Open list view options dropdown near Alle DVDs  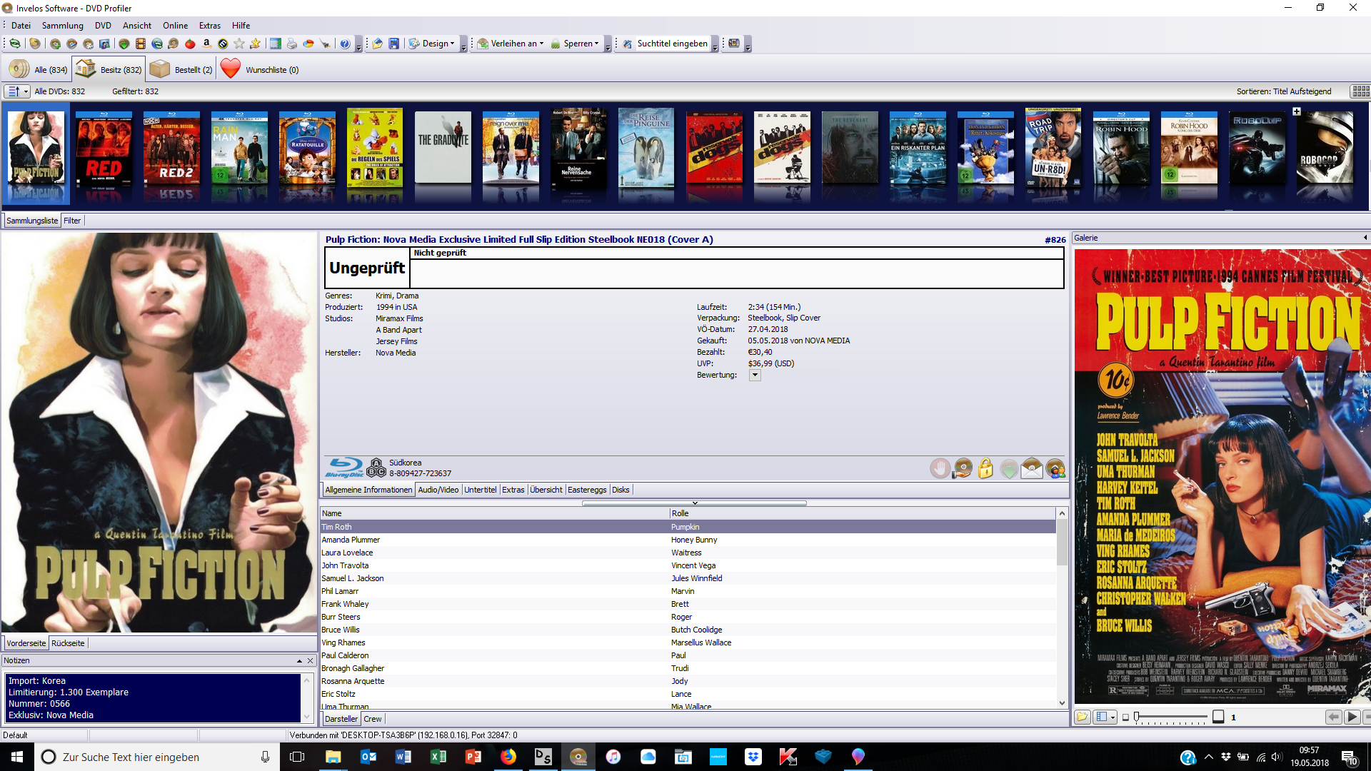(x=18, y=91)
